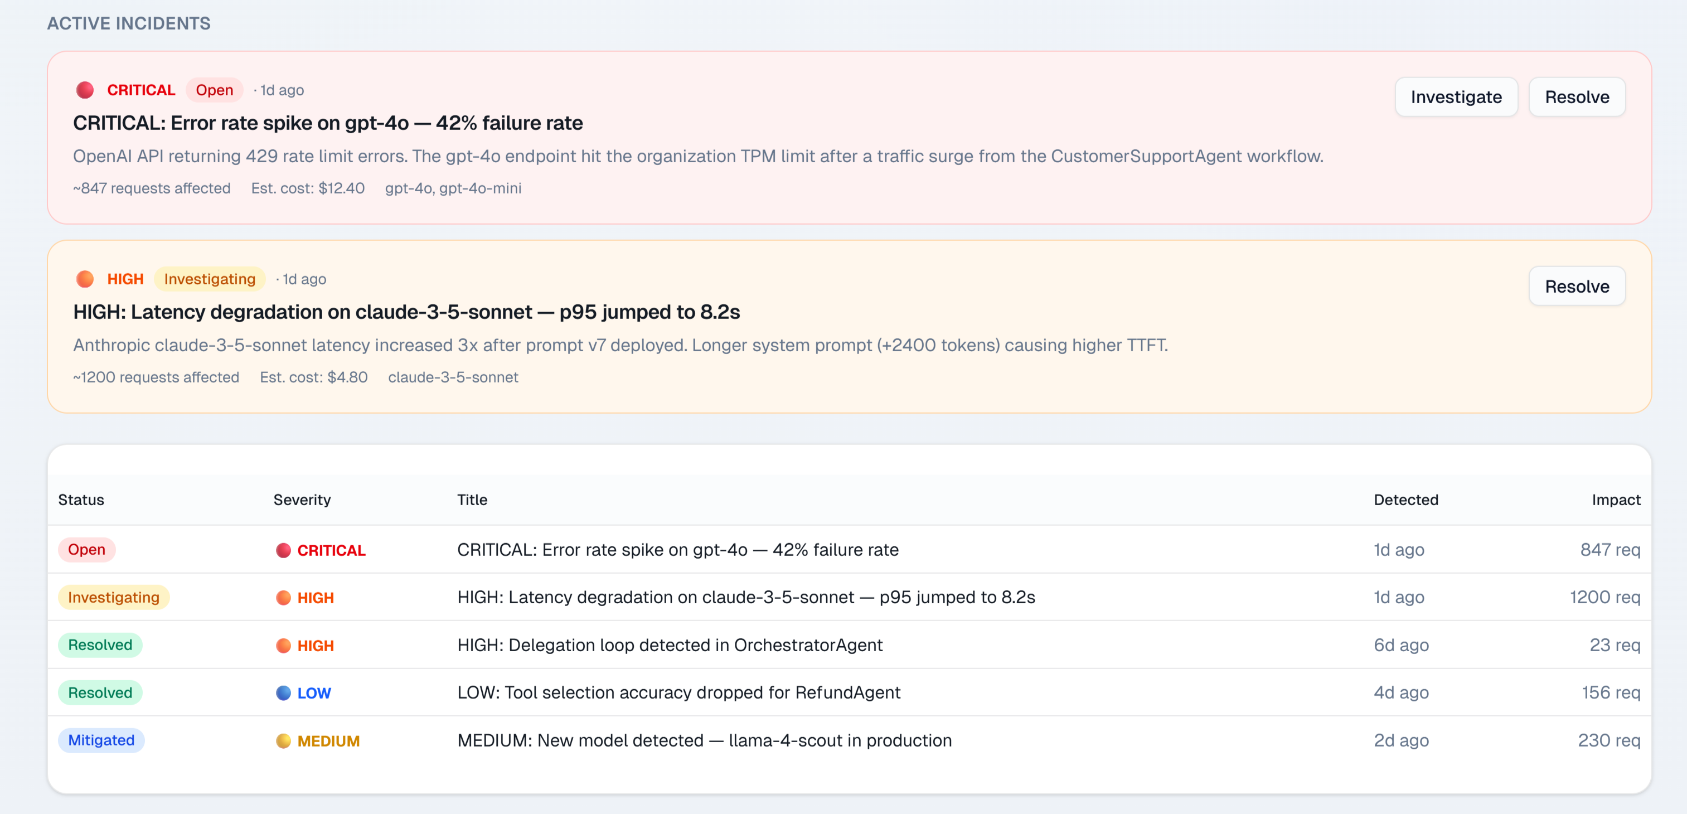The width and height of the screenshot is (1687, 814).
Task: Click the Resolved pill on the delegation loop row
Action: [x=100, y=645]
